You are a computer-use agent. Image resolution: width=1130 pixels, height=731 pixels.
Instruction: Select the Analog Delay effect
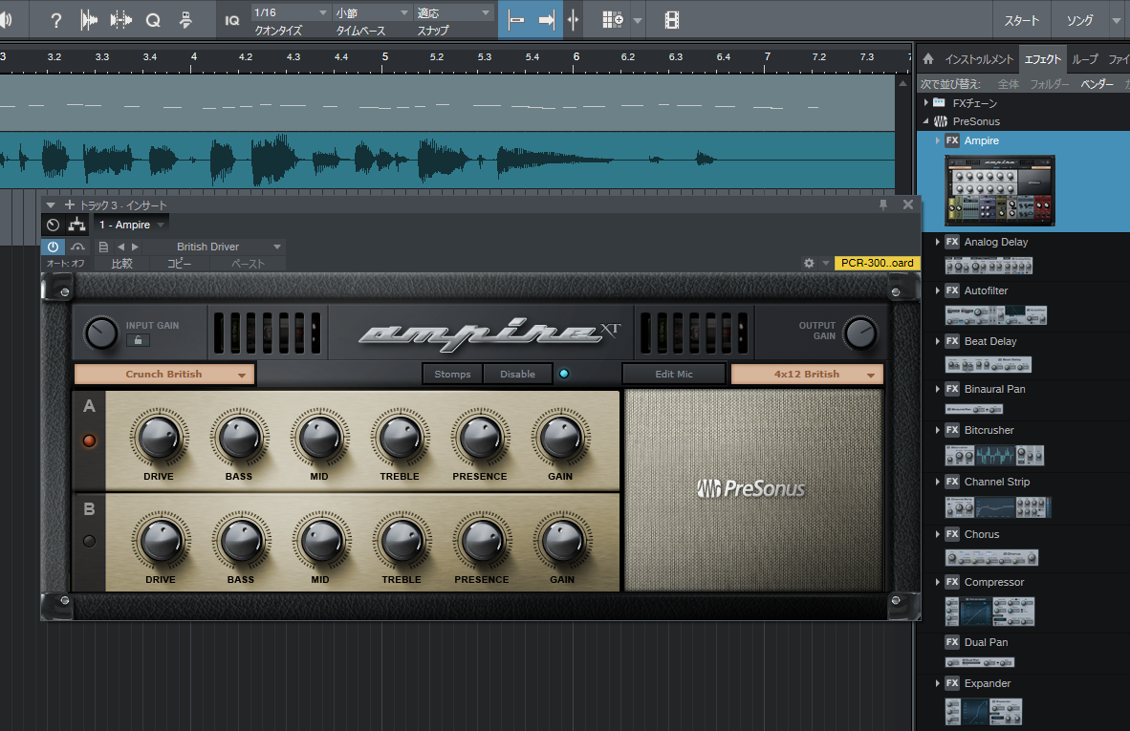coord(996,242)
